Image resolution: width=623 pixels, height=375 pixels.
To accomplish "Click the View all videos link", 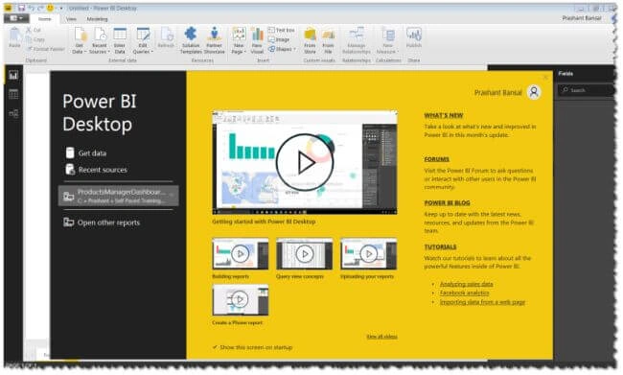I will tap(381, 337).
